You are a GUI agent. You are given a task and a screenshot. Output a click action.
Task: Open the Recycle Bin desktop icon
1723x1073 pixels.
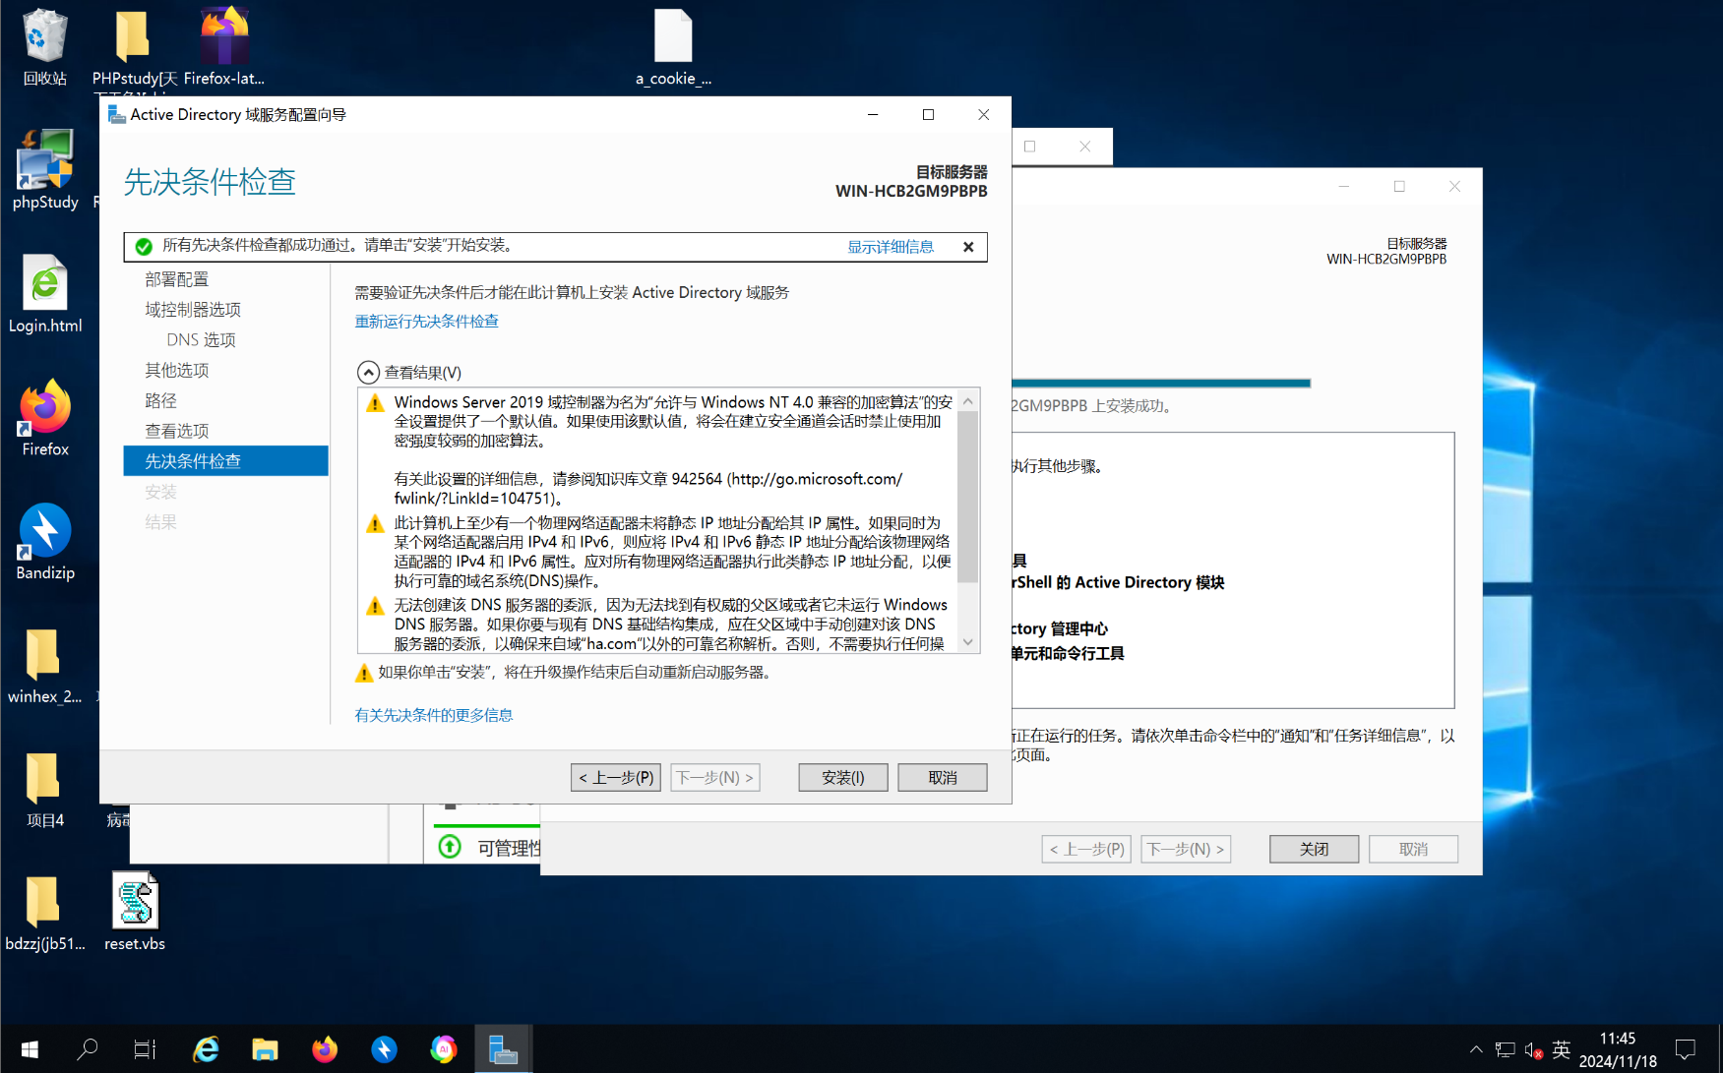(44, 47)
